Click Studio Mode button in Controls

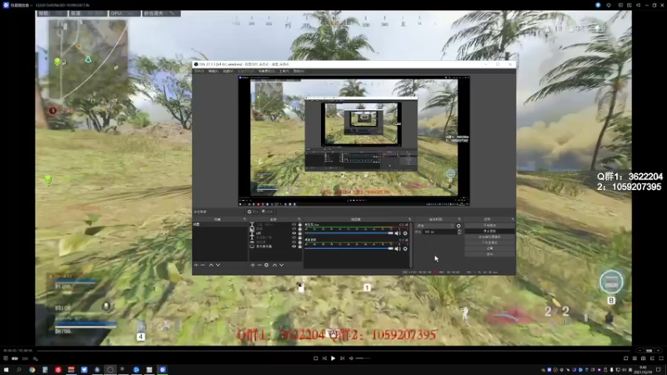pos(489,242)
